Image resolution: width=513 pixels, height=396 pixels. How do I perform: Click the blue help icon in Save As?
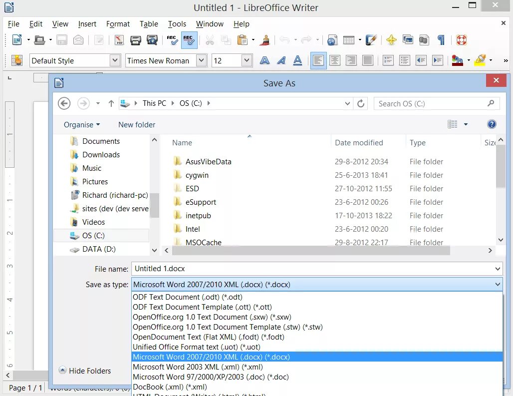click(x=492, y=124)
